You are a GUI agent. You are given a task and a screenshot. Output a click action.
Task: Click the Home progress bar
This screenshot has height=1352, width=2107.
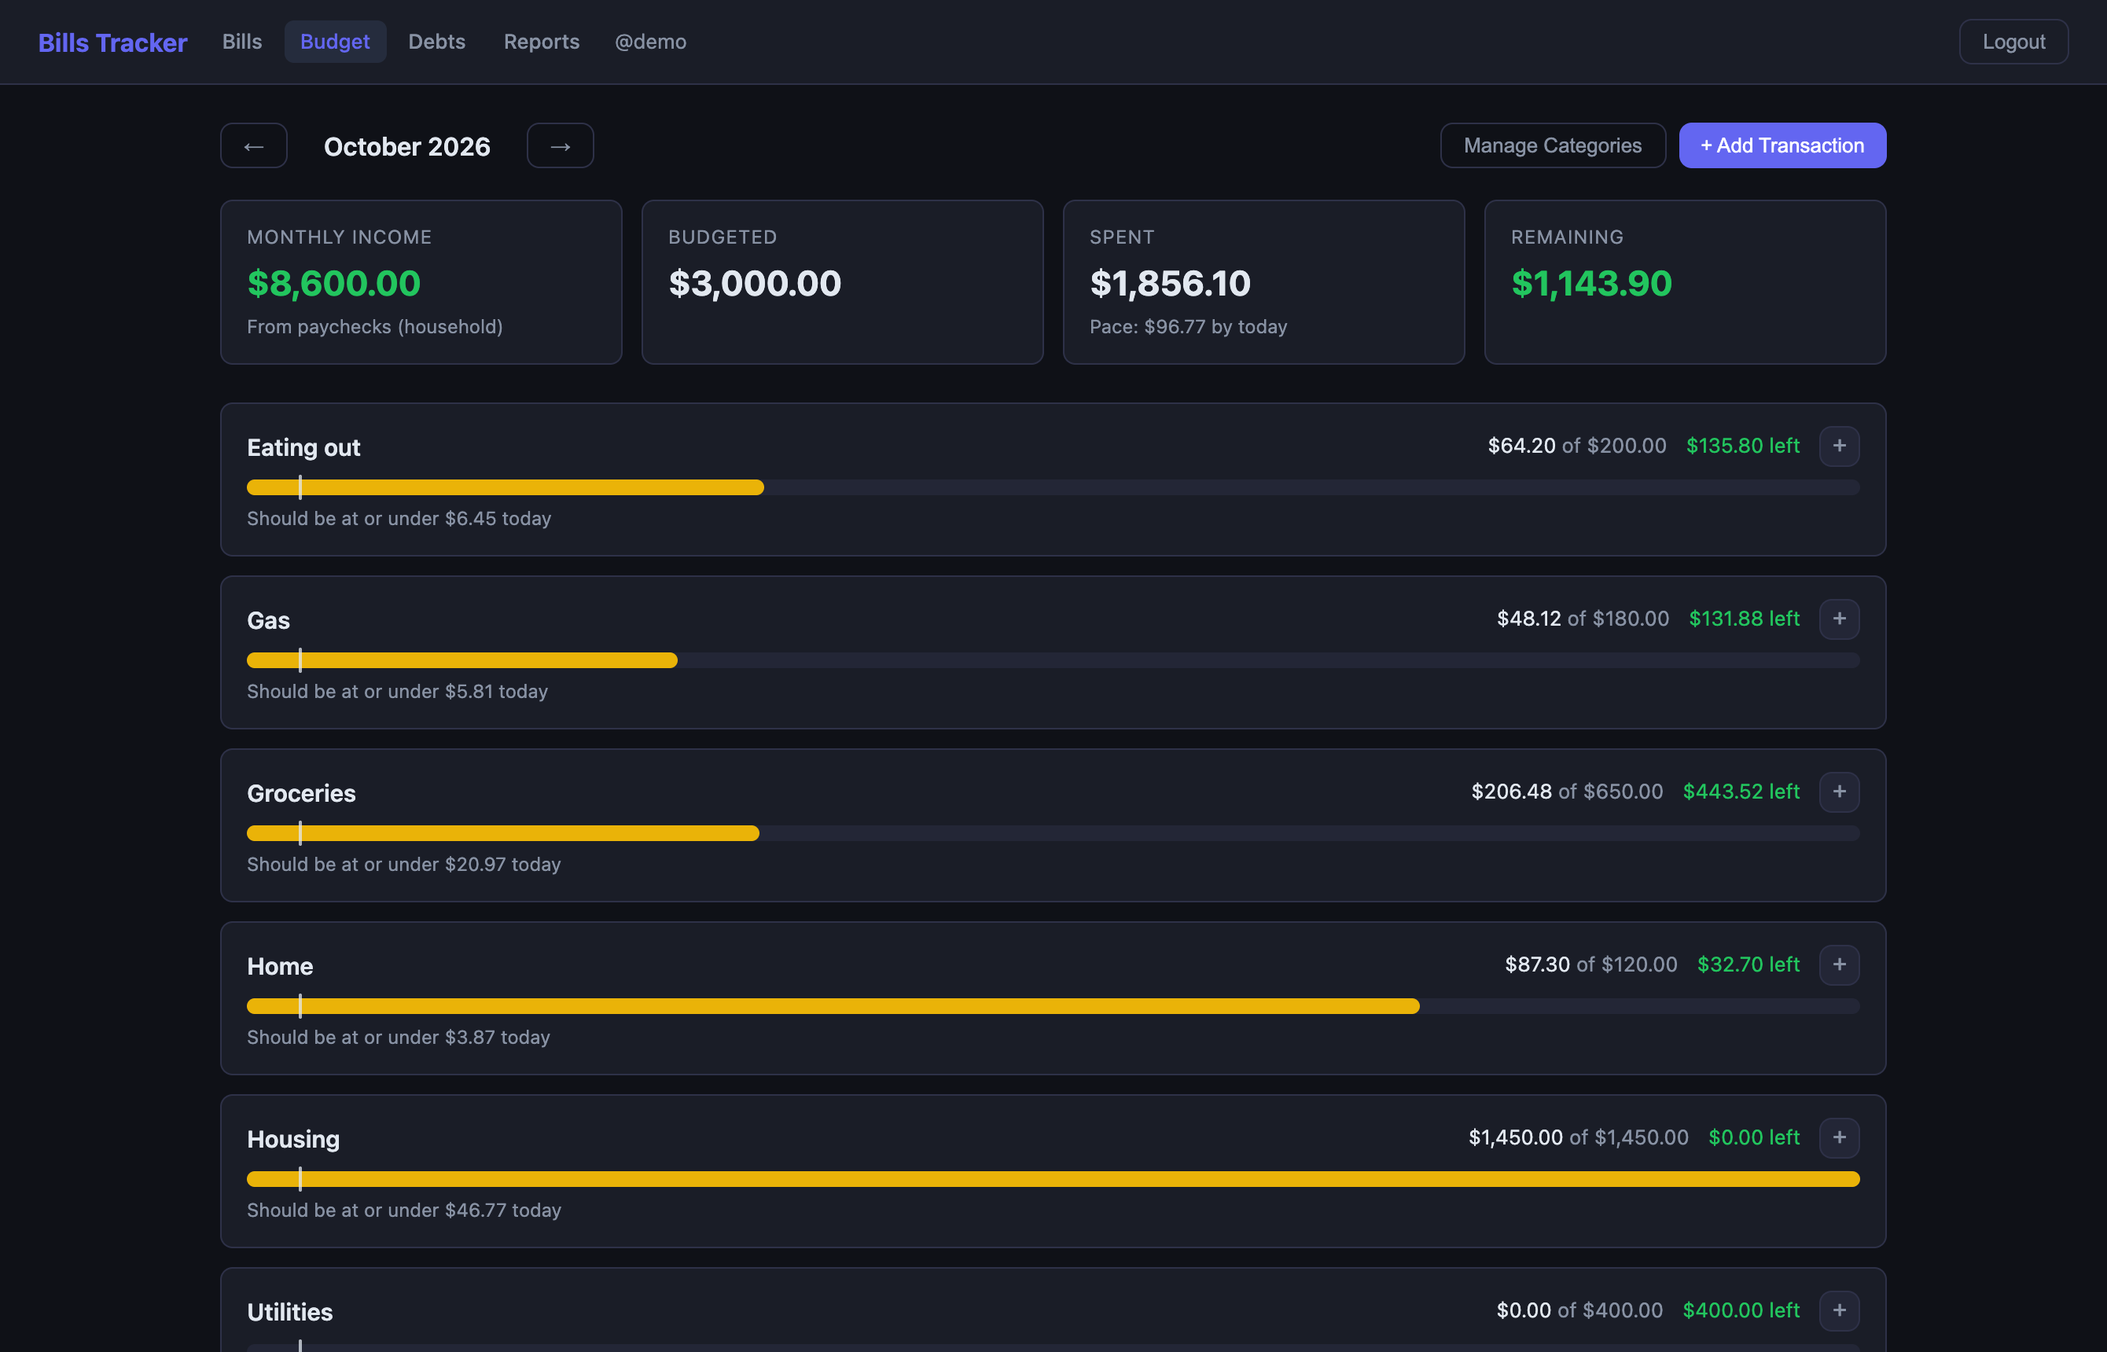click(1053, 1006)
